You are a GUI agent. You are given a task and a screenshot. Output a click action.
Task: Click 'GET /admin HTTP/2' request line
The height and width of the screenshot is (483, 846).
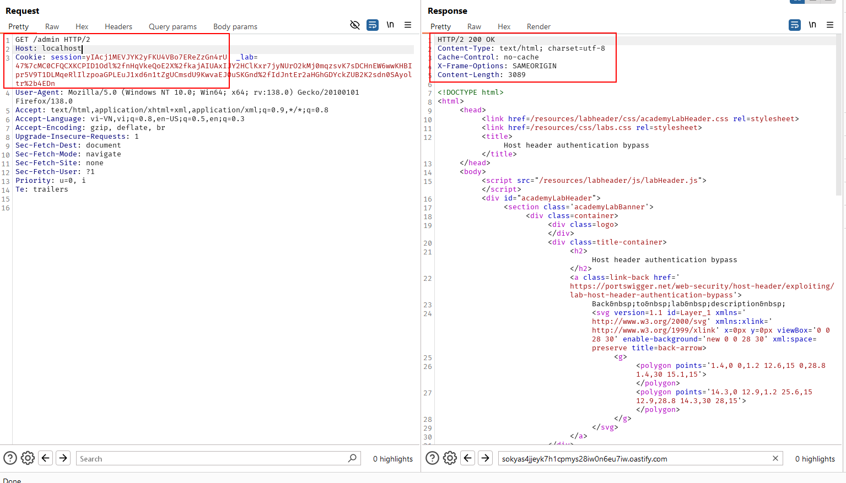pos(52,40)
